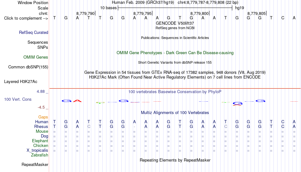Screen dimensions: 301x172
Task: Open the OMIM Genes track label
Action: click(36, 57)
